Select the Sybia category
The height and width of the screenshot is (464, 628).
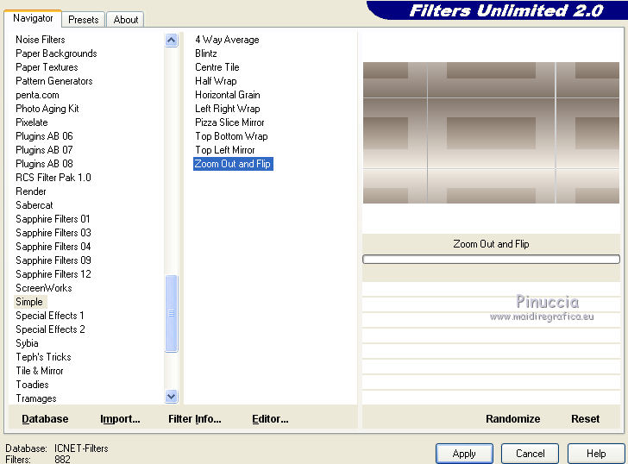click(x=27, y=343)
